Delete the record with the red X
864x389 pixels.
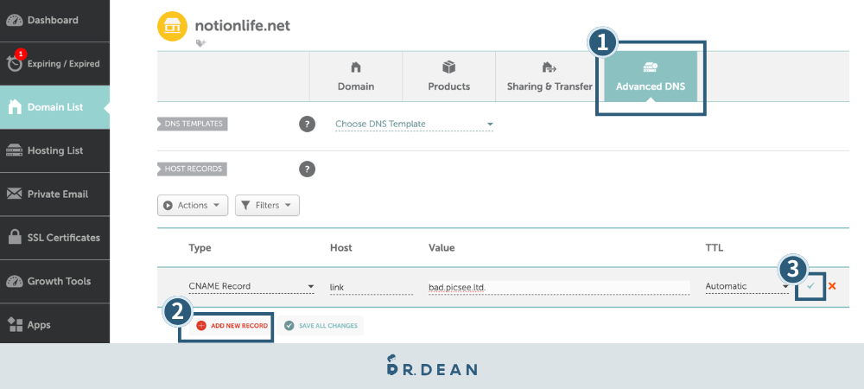click(x=832, y=286)
